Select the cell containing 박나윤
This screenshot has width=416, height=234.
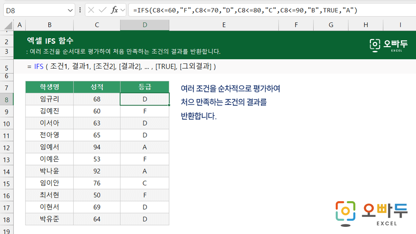[x=49, y=171]
